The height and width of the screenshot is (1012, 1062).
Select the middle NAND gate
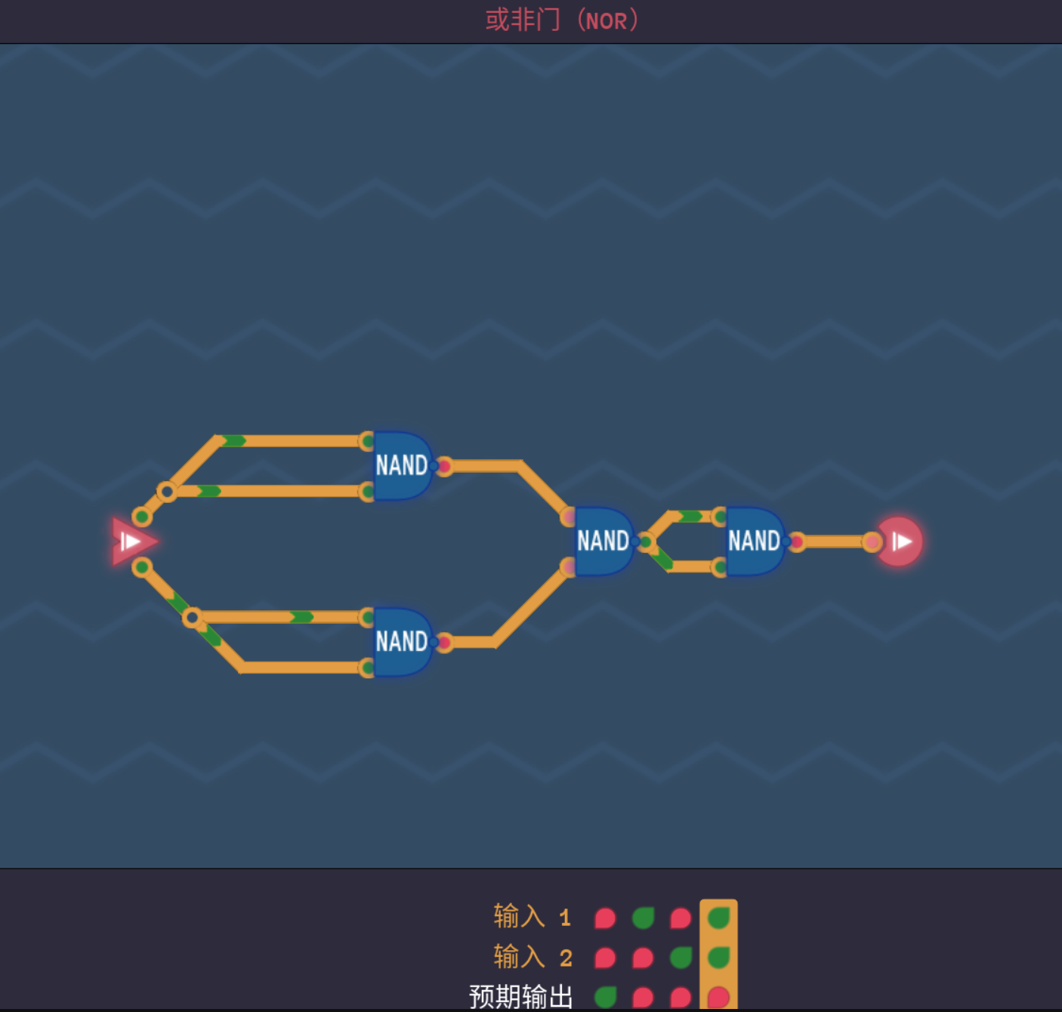(x=603, y=541)
